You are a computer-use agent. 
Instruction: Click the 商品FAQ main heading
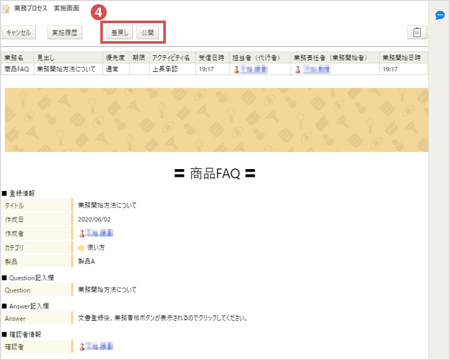coord(215,174)
